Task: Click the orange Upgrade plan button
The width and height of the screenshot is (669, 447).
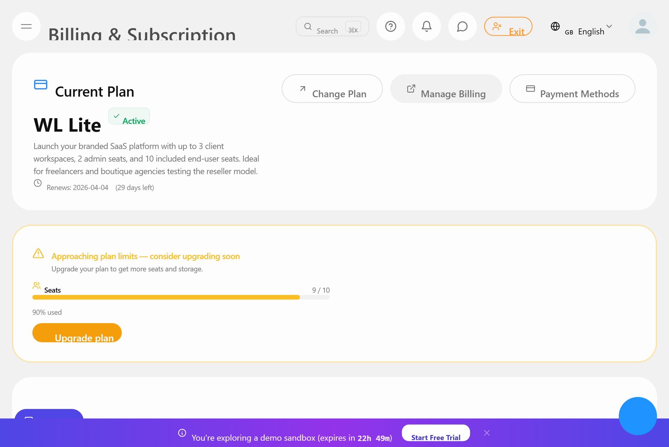Action: (x=77, y=333)
